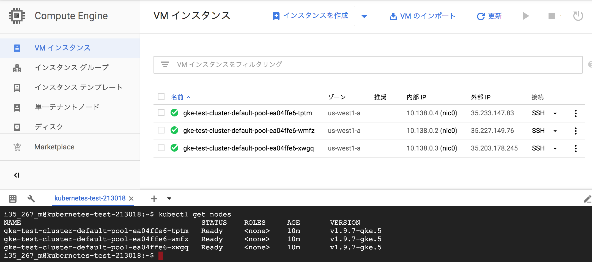Check the box for gke-test-cluster-default-pool-ea04ffe6-wmfz
The width and height of the screenshot is (592, 262).
[161, 130]
